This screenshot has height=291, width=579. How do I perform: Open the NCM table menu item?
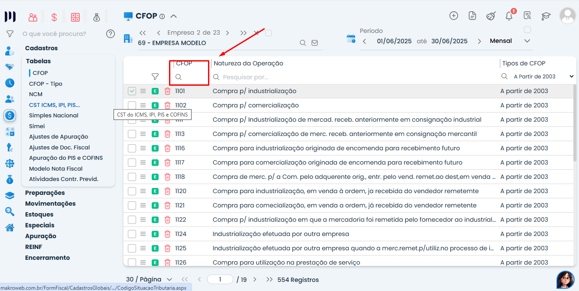coord(36,94)
